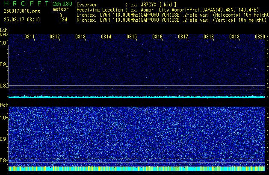Click the 0.8 frequency label on the Lch axis
Screen dimensions: 269x175
pyautogui.click(x=3, y=86)
